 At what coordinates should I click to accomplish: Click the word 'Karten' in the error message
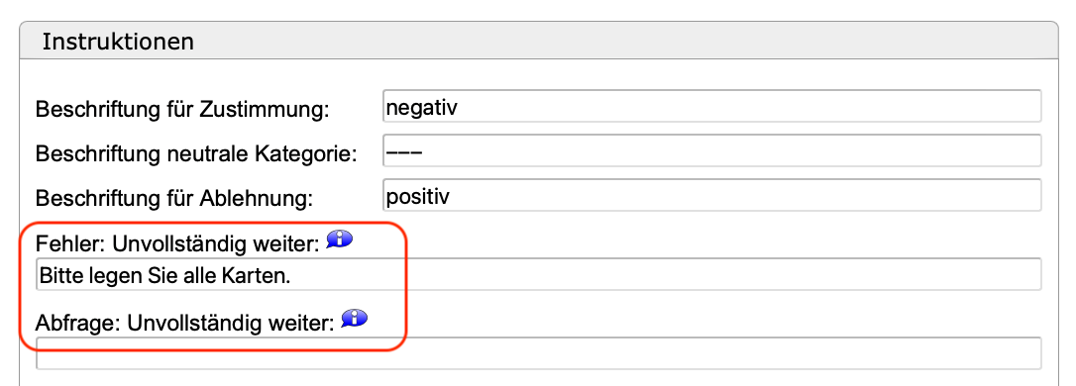pyautogui.click(x=260, y=275)
